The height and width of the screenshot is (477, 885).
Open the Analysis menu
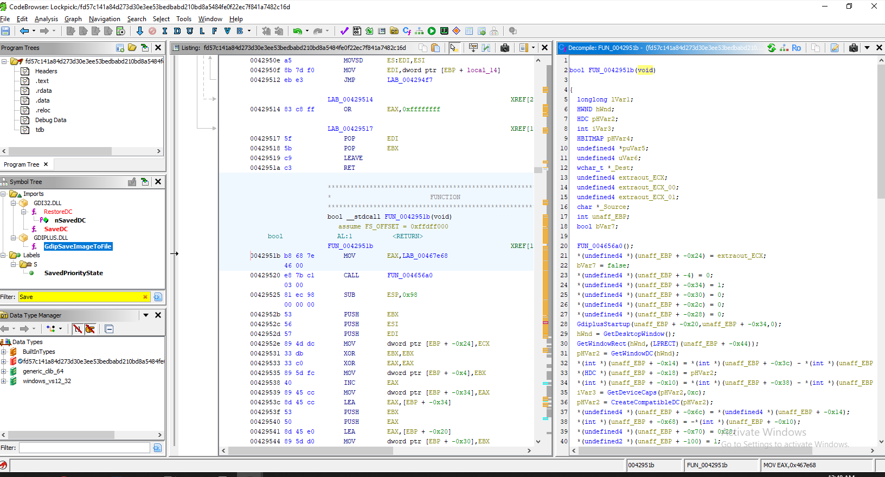coord(46,19)
